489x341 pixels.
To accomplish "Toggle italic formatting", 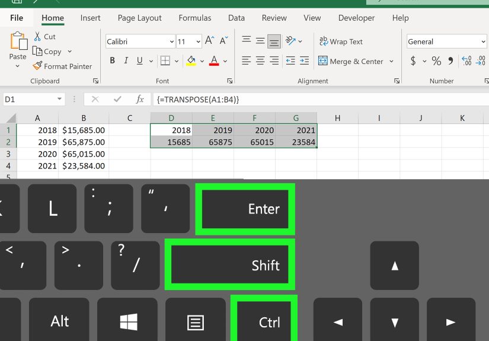I will click(x=126, y=60).
